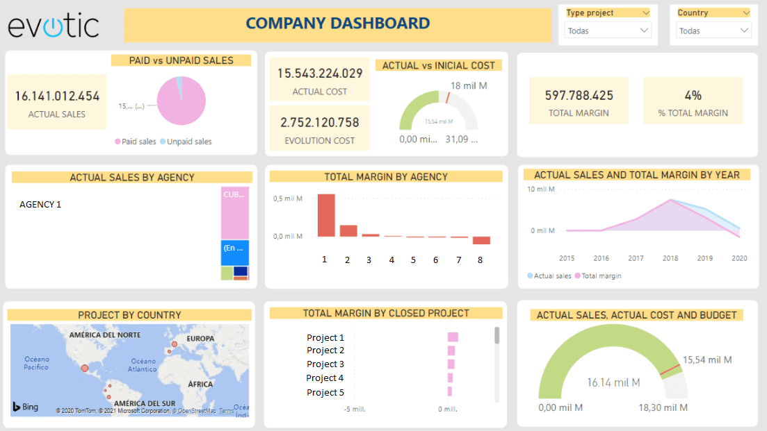Toggle the Paid sales legend item

135,142
